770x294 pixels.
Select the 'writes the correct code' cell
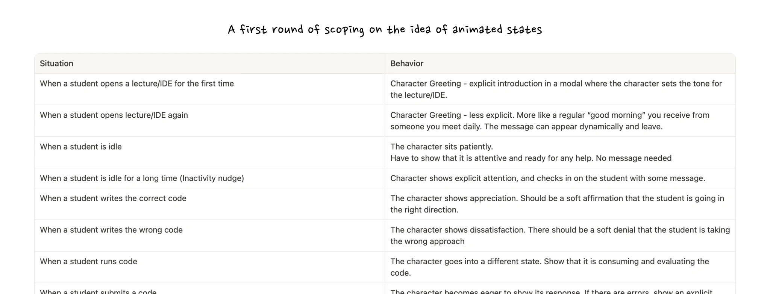click(113, 199)
